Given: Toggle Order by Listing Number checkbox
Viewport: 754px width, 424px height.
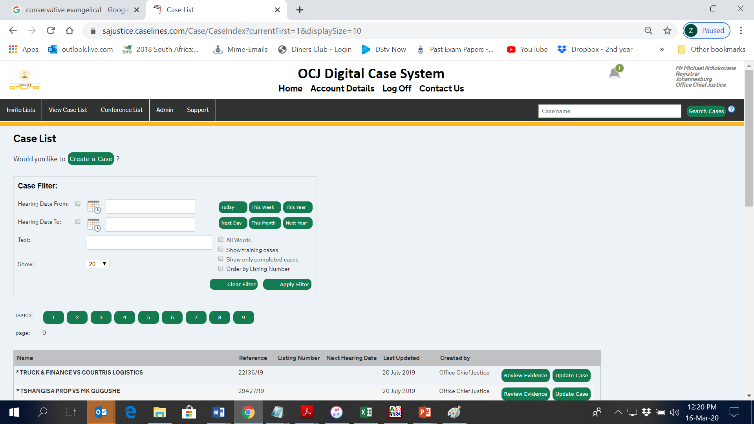Looking at the screenshot, I should (x=221, y=268).
